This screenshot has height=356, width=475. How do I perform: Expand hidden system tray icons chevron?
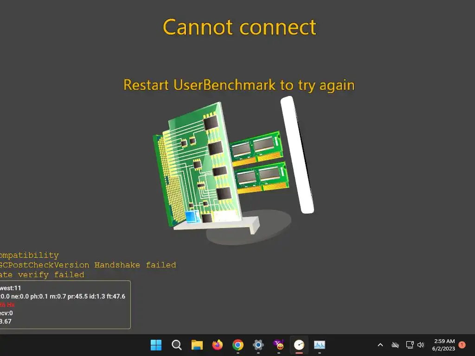click(380, 345)
